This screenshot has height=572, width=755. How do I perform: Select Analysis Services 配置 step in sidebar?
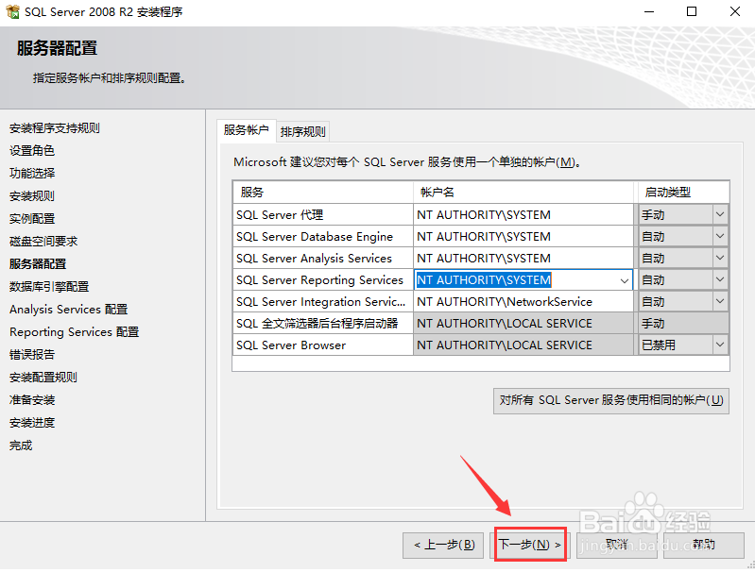[x=68, y=309]
